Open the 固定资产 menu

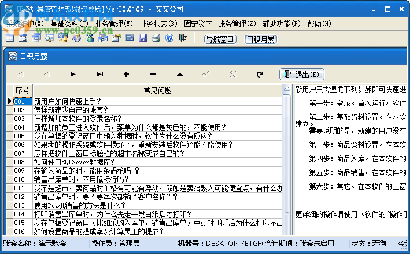click(198, 24)
